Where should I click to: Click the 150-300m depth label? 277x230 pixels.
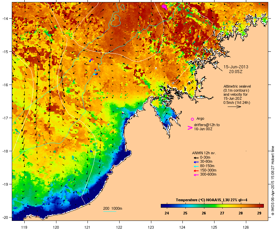pyautogui.click(x=208, y=170)
